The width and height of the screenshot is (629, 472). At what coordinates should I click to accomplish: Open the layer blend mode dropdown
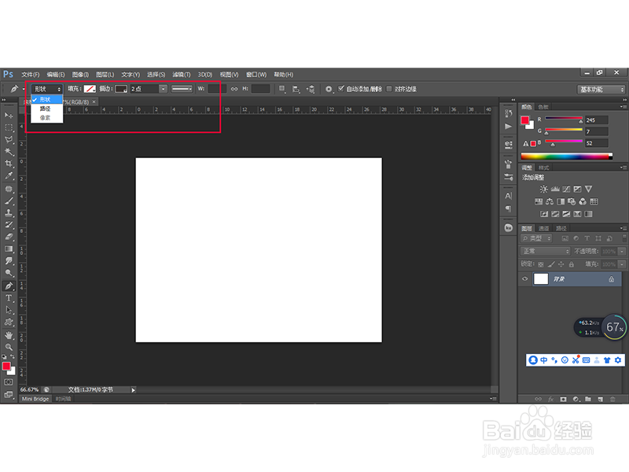click(545, 251)
